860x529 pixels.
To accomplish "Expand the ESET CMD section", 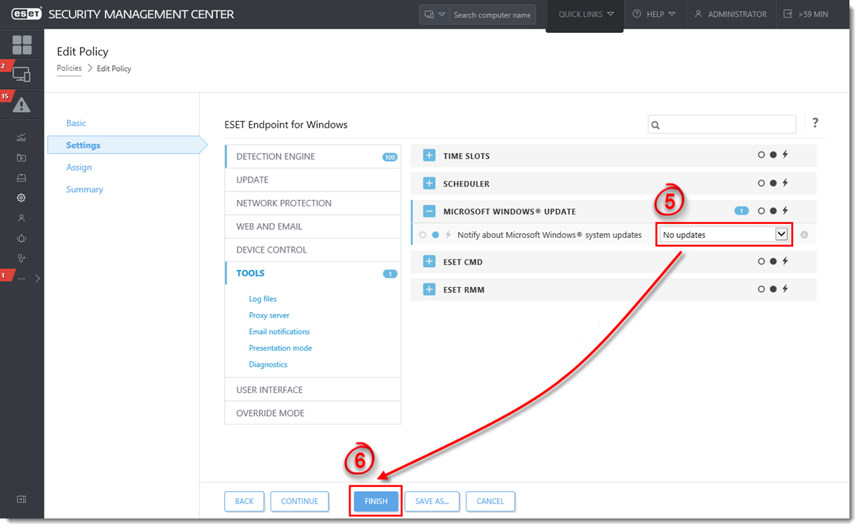I will click(x=429, y=262).
